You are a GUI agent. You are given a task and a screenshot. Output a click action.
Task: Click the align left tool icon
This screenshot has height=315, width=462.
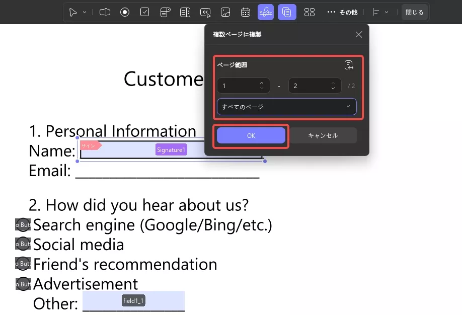click(375, 13)
